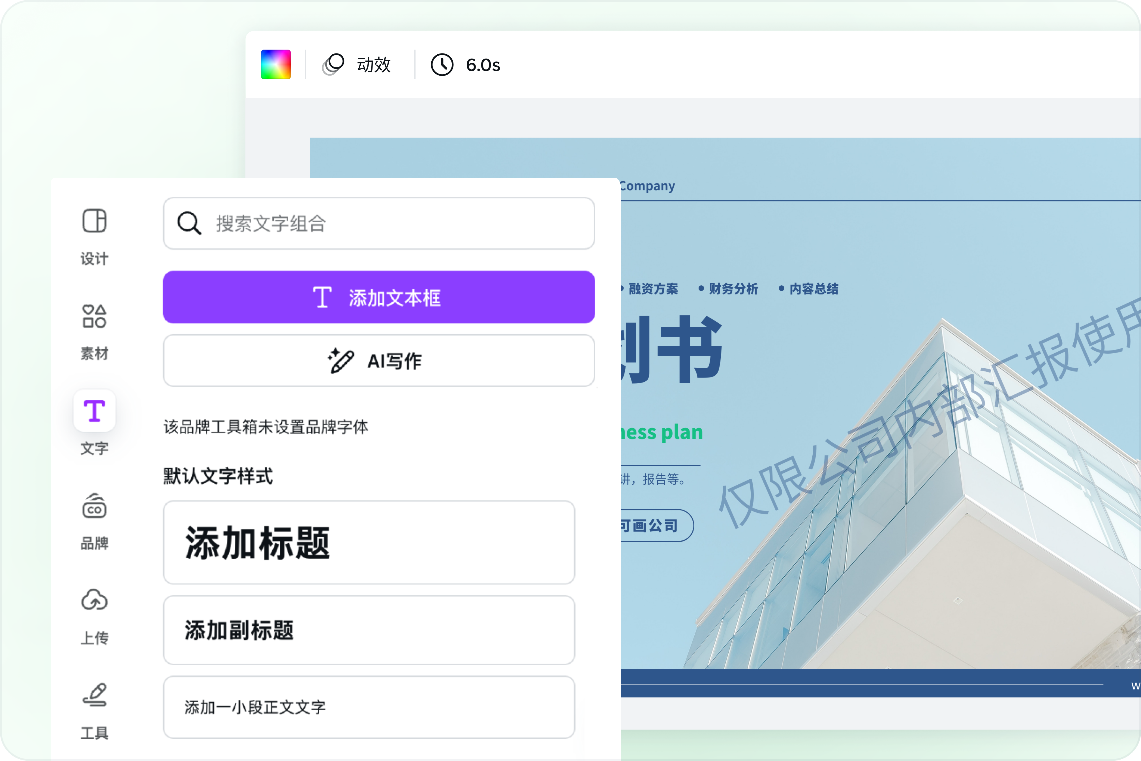The width and height of the screenshot is (1141, 761).
Task: Open the 工具 tools icon
Action: click(95, 694)
